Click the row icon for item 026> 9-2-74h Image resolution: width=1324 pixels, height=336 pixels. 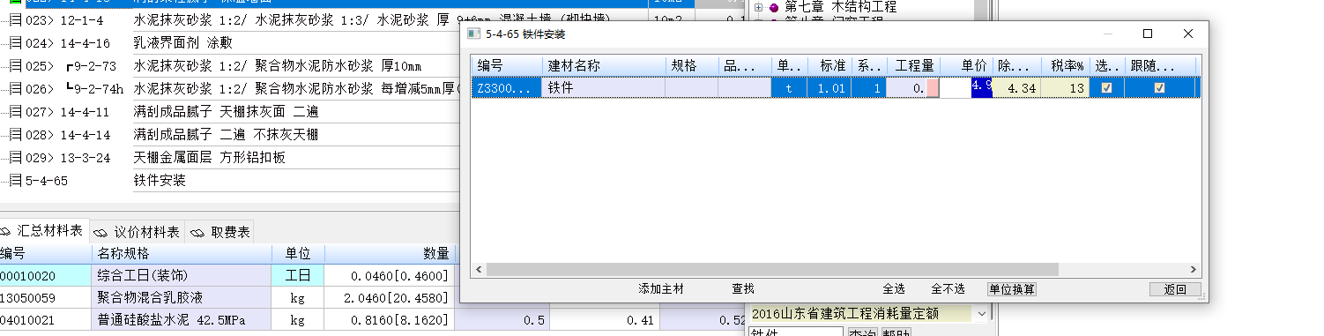15,88
